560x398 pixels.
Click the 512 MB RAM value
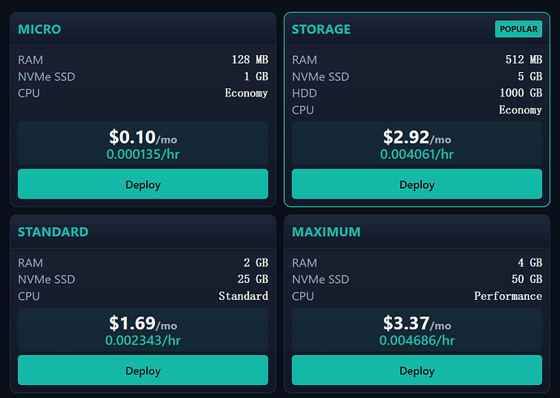tap(524, 59)
